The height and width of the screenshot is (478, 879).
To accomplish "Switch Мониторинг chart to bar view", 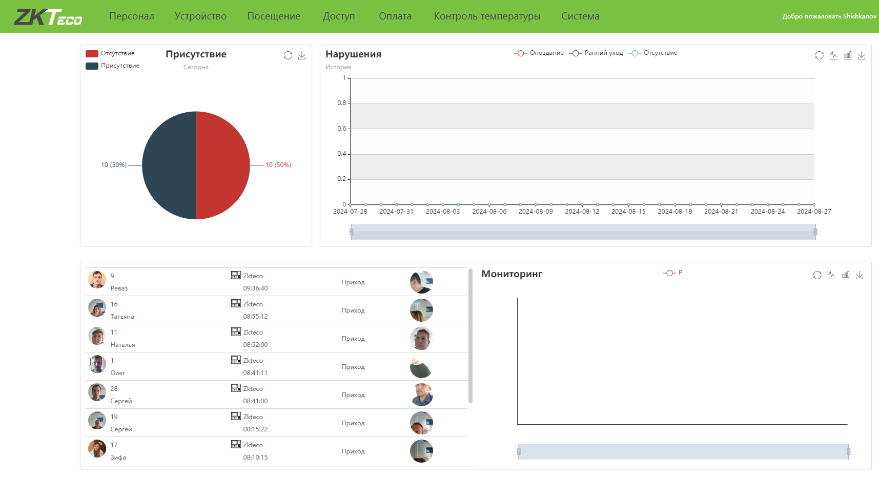I will (846, 275).
